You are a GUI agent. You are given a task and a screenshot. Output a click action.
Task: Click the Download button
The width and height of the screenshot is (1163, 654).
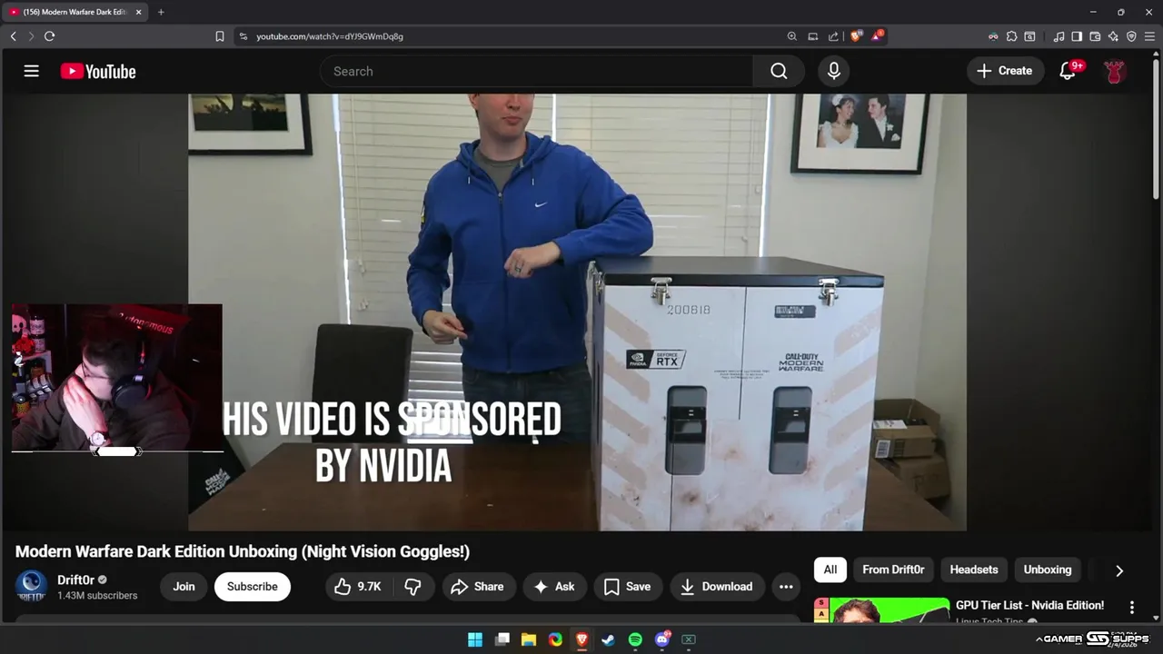(x=717, y=587)
